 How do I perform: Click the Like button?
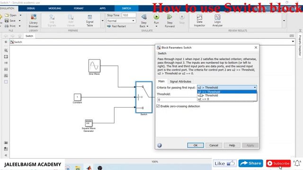225,163
